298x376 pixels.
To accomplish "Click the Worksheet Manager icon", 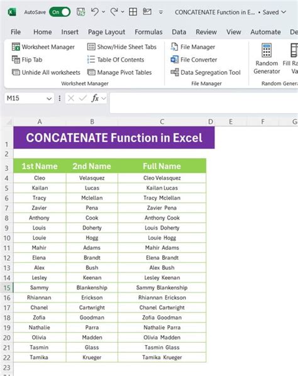I will tap(16, 47).
